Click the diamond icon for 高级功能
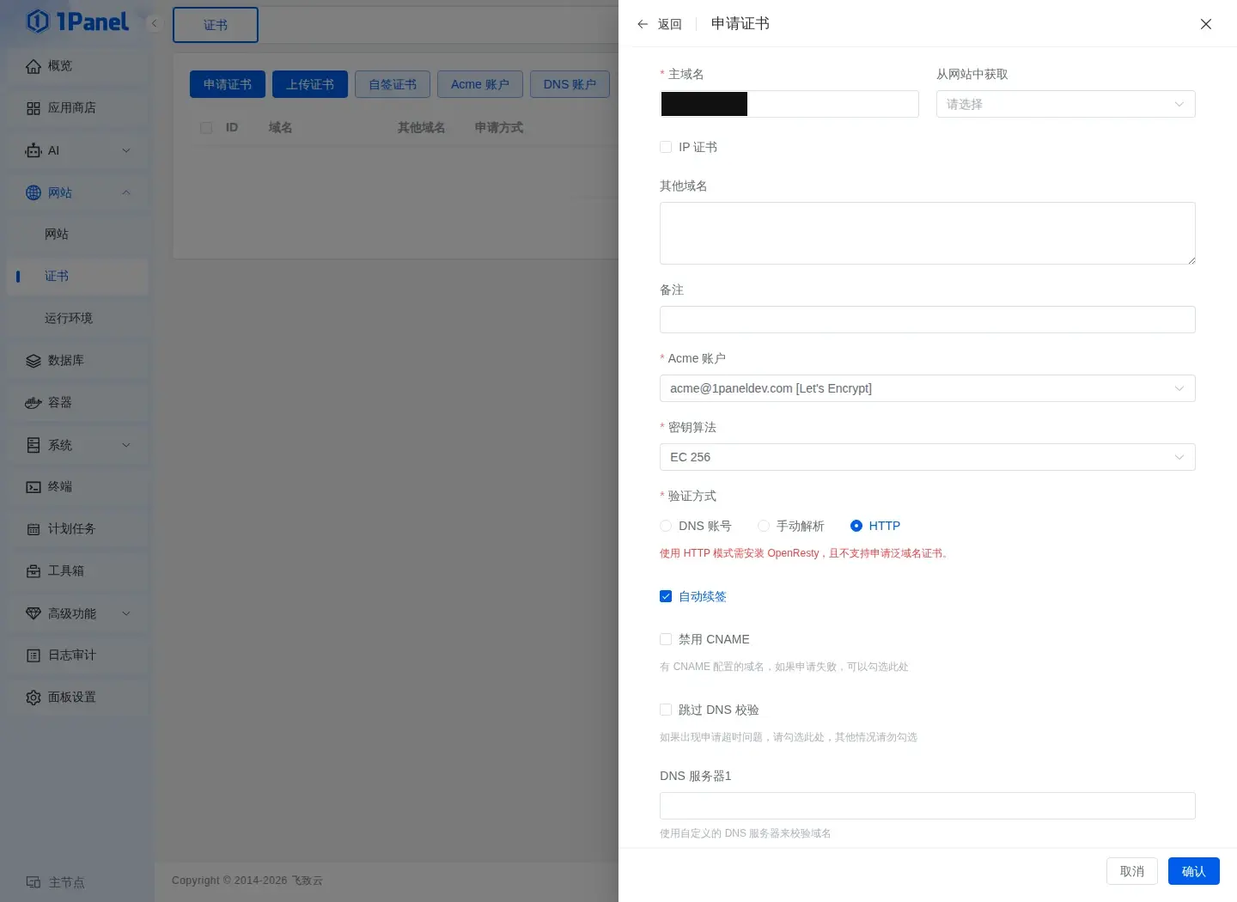 tap(34, 613)
